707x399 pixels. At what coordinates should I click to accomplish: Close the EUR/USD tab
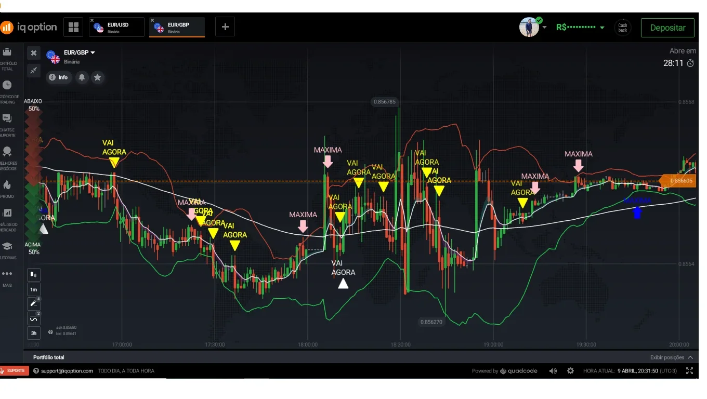(x=92, y=21)
